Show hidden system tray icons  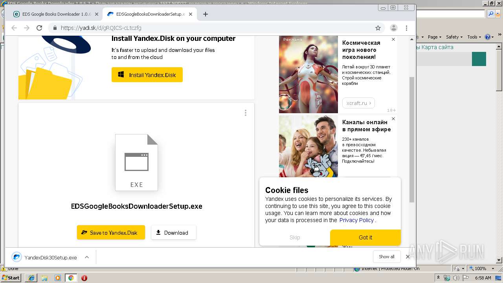click(x=439, y=278)
